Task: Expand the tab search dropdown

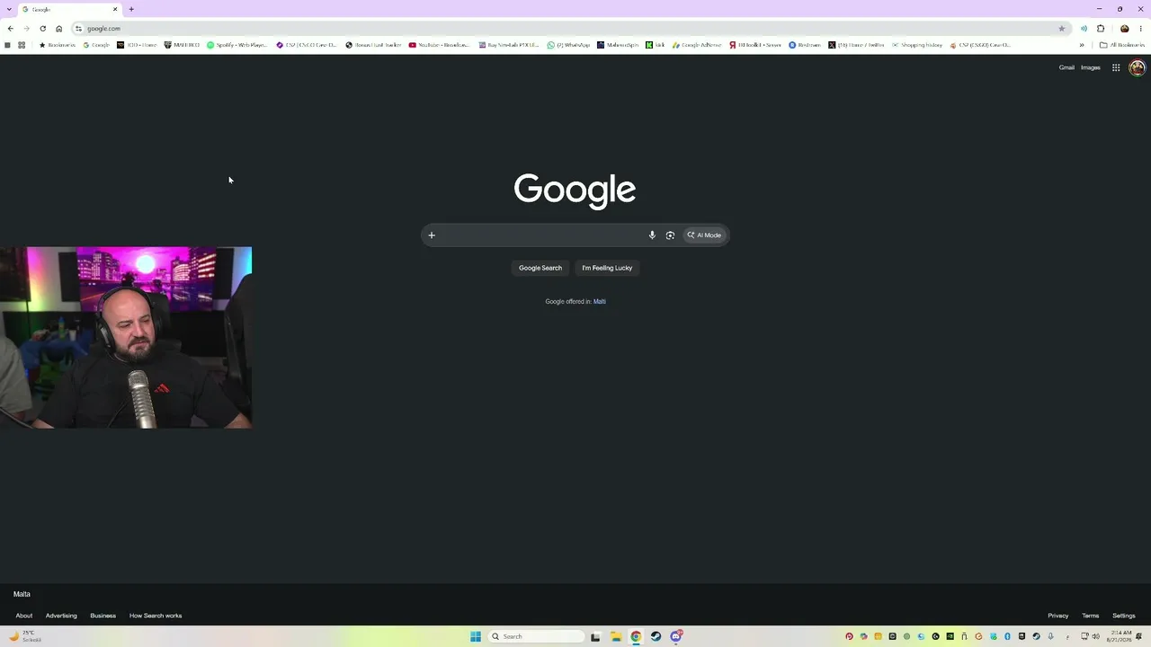Action: coord(9,9)
